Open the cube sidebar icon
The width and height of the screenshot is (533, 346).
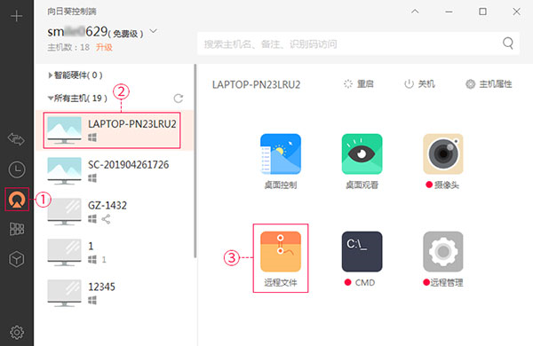(16, 260)
